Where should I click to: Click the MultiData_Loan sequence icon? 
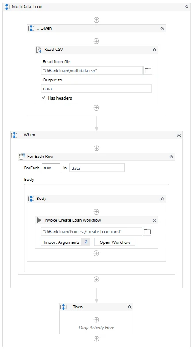tap(7, 7)
